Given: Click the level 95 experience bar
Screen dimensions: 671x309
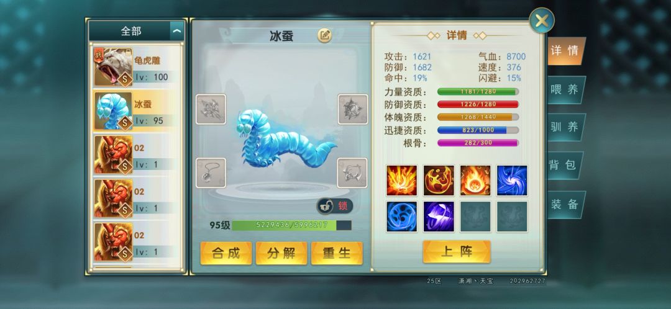Looking at the screenshot, I should [292, 225].
